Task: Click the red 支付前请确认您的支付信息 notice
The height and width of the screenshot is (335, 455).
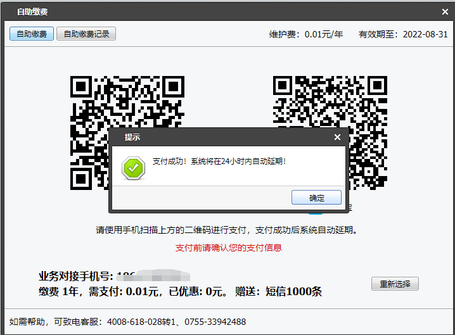Action: coord(228,248)
